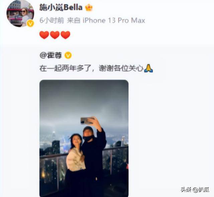Open the username 施小岚Bella
This screenshot has width=214, height=197.
(61, 7)
